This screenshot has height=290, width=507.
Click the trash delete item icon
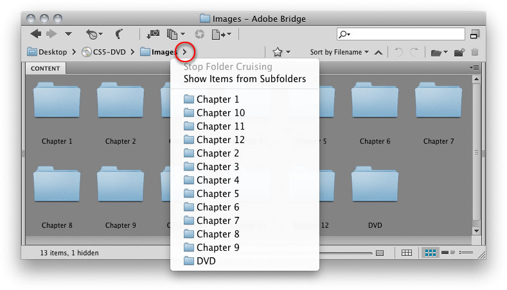click(475, 52)
